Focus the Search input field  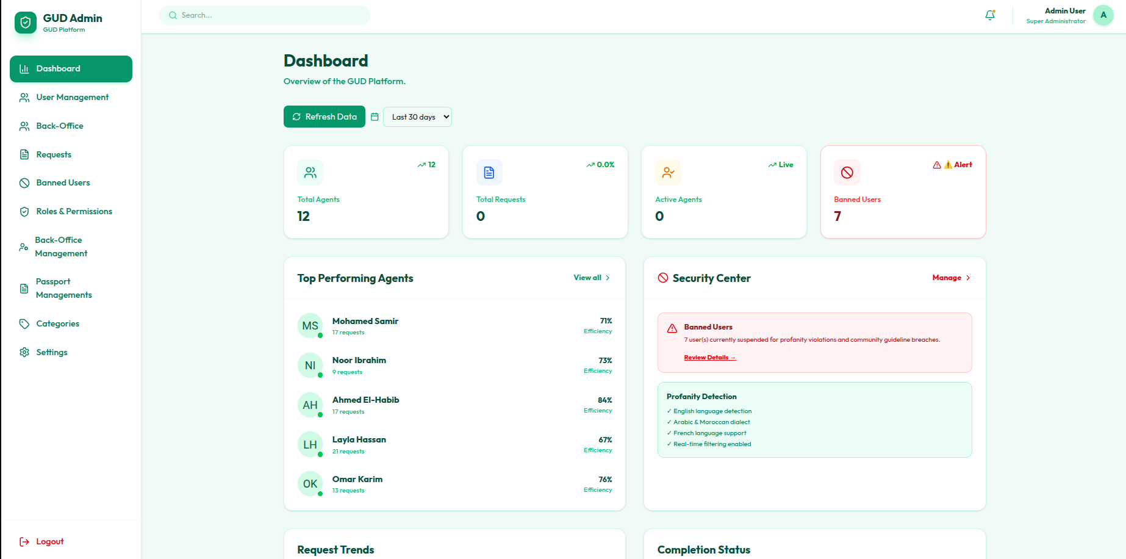pyautogui.click(x=265, y=15)
